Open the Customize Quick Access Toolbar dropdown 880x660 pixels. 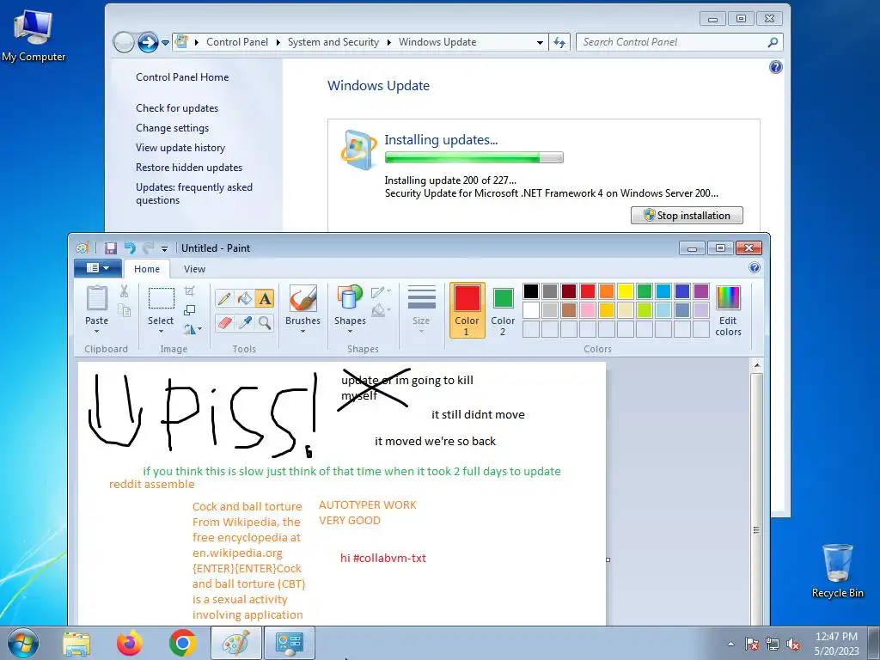tap(164, 248)
